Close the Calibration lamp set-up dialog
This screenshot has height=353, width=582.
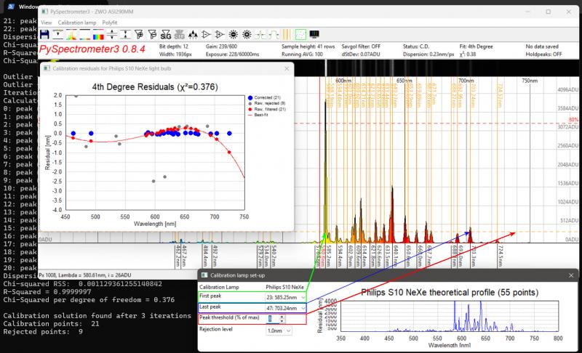[570, 275]
